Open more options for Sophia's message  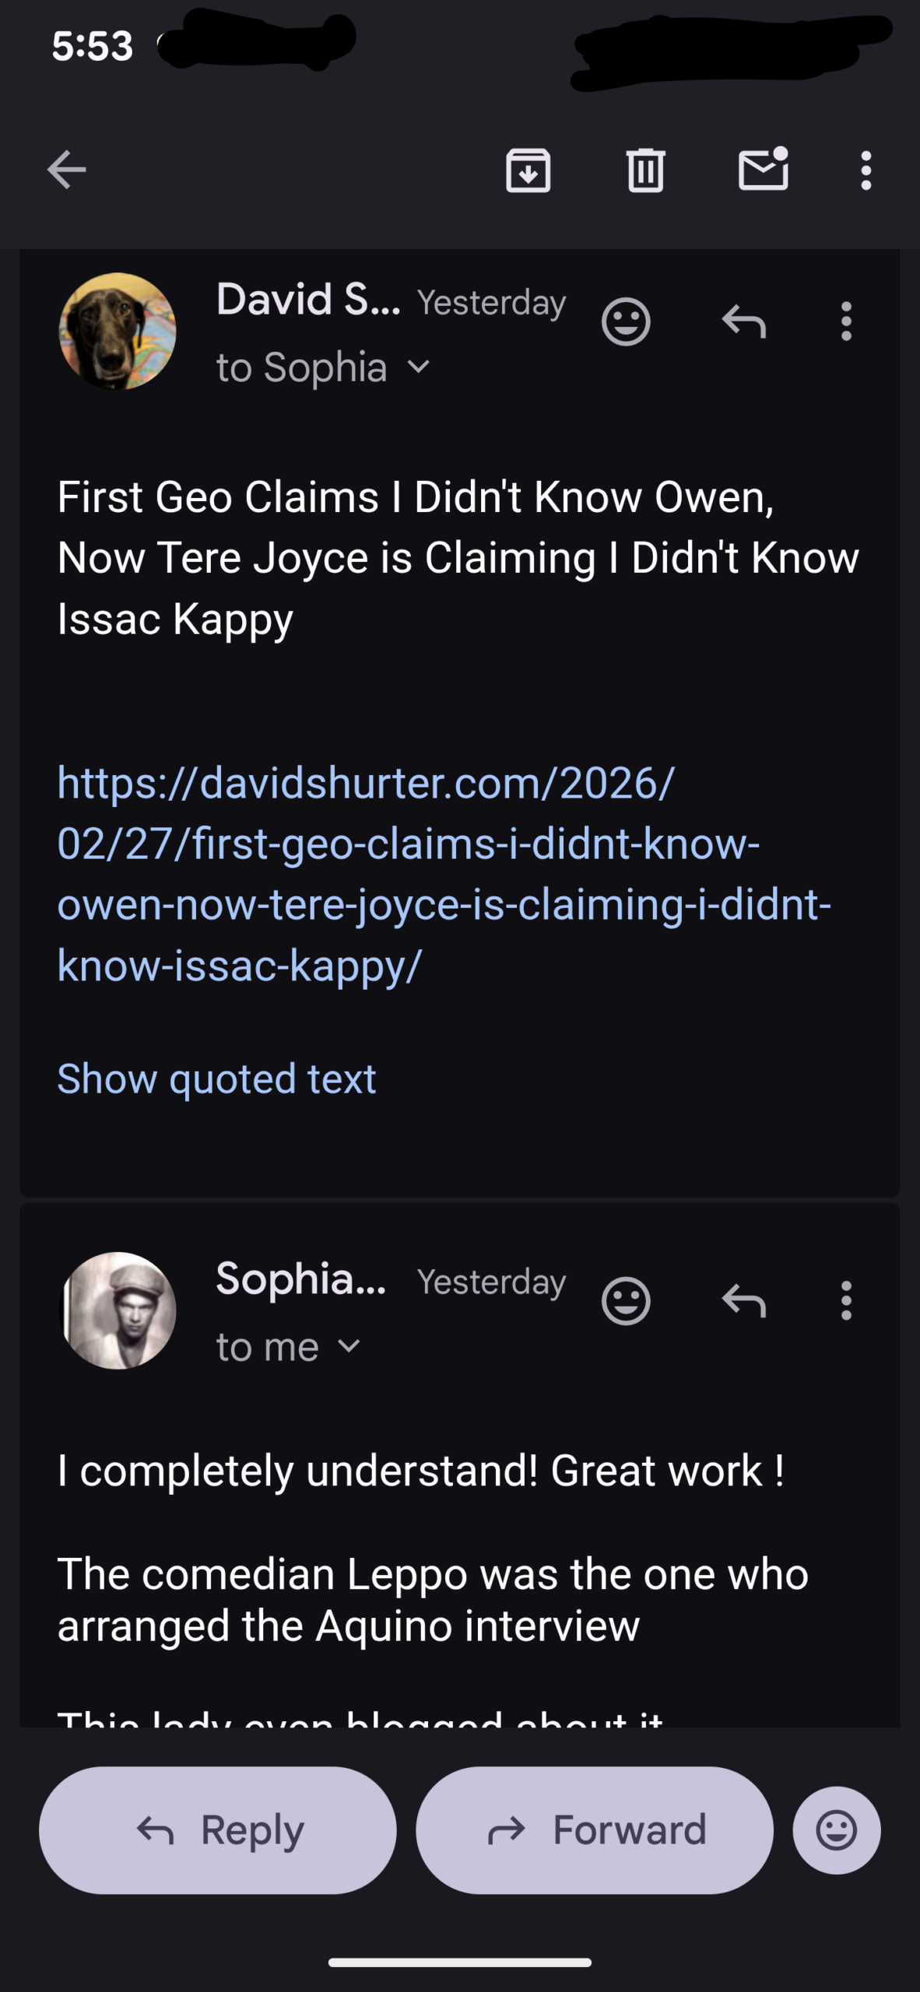(846, 1300)
